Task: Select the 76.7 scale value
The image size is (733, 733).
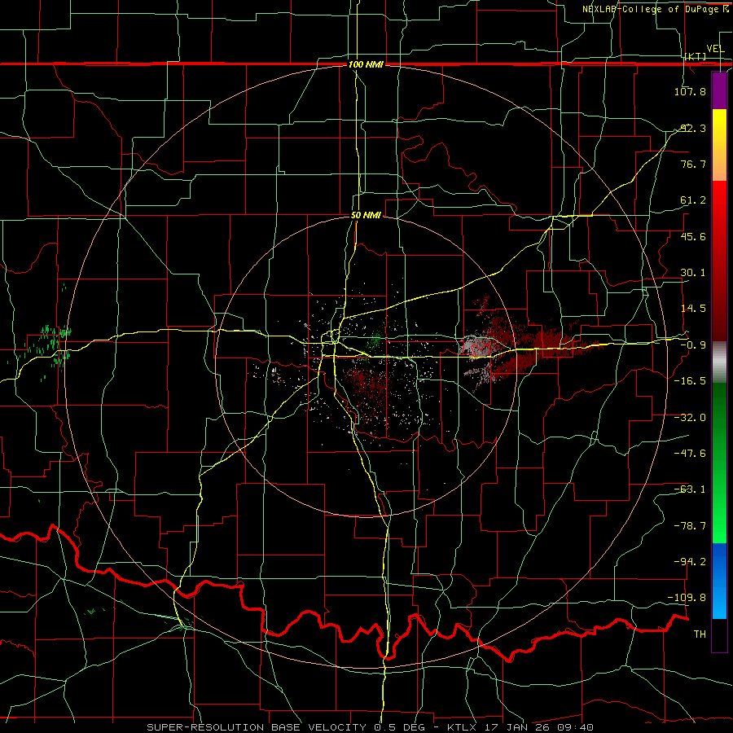Action: click(692, 164)
